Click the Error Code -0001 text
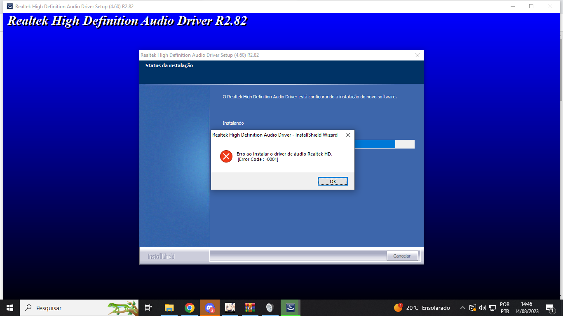 tap(258, 160)
